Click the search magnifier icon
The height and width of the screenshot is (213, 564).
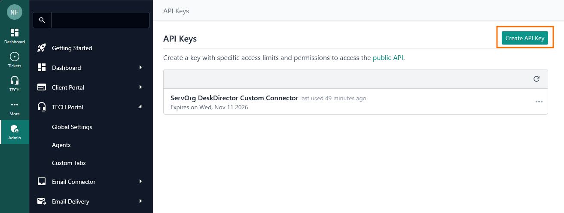pyautogui.click(x=42, y=20)
